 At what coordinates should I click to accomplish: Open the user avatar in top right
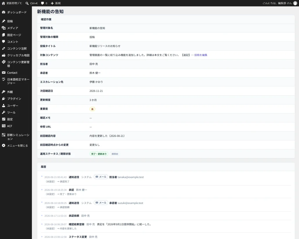(x=295, y=3)
